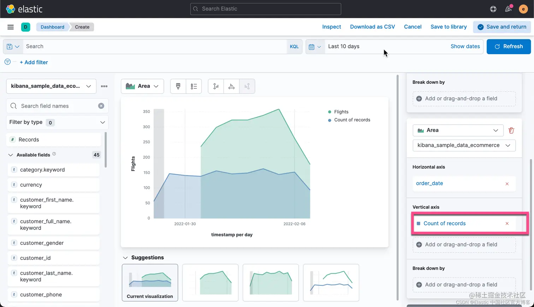Go to Dashboard breadcrumb

pyautogui.click(x=52, y=27)
